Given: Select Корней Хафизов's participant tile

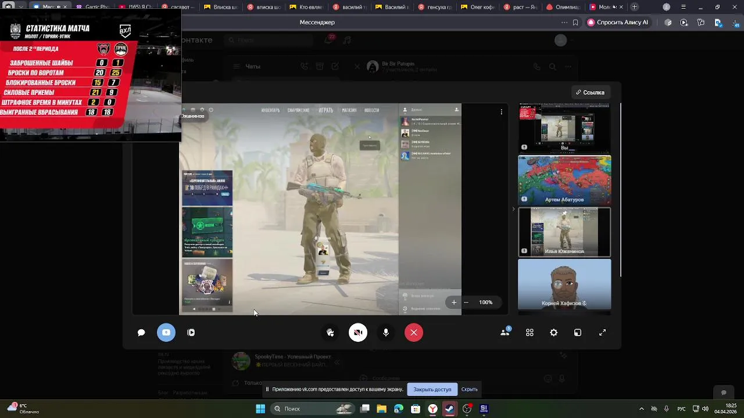Looking at the screenshot, I should coord(564,284).
